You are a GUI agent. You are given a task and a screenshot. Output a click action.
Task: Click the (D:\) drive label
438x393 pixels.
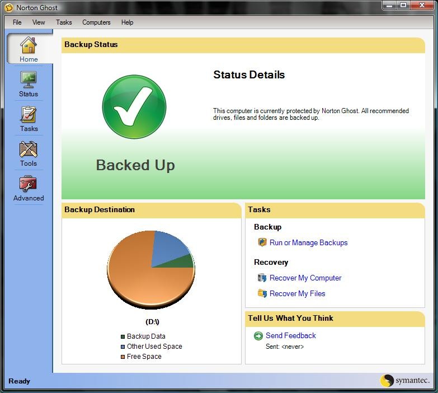click(x=152, y=322)
